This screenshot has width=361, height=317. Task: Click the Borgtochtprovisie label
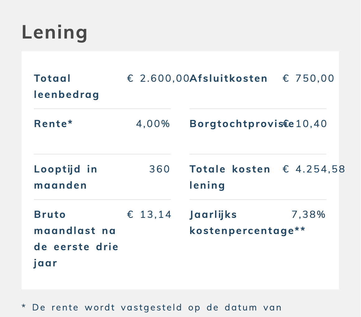tap(237, 124)
